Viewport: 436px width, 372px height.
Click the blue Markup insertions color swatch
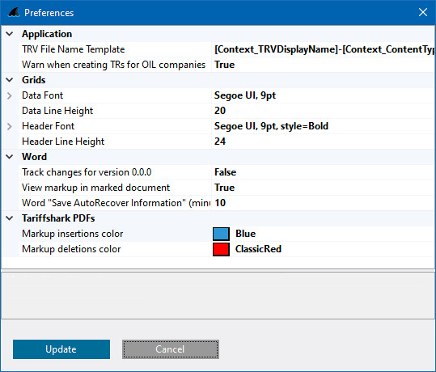(221, 234)
